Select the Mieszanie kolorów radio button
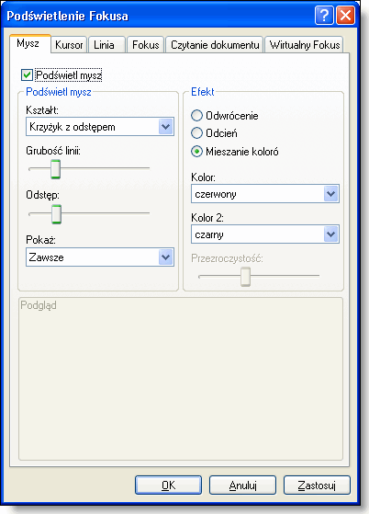369x514 pixels. coord(196,152)
